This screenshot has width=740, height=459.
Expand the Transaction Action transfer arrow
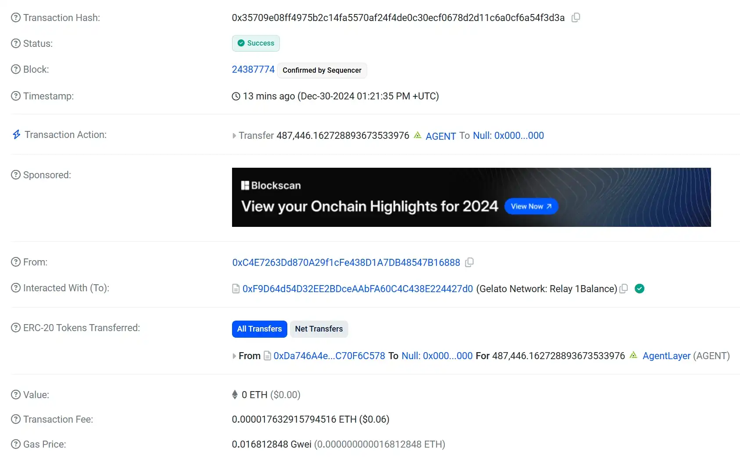click(x=234, y=136)
